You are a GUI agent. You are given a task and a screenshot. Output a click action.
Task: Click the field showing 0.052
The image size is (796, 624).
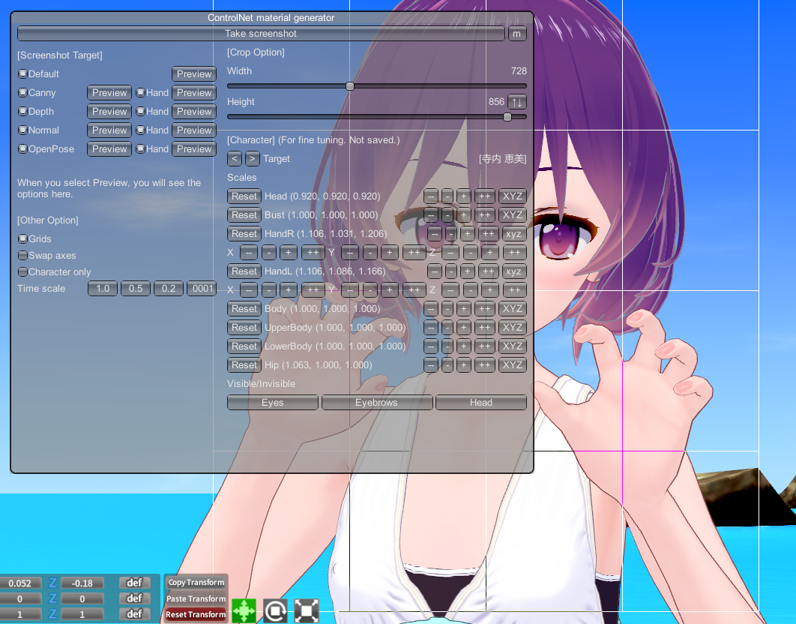19,583
